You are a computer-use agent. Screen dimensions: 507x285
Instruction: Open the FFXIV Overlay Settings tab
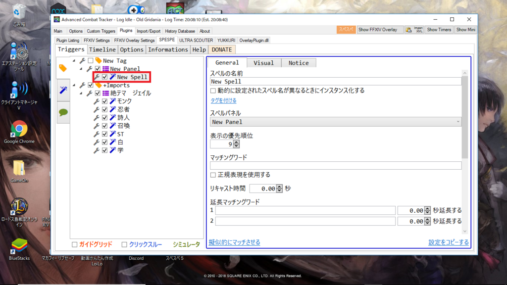(x=134, y=41)
